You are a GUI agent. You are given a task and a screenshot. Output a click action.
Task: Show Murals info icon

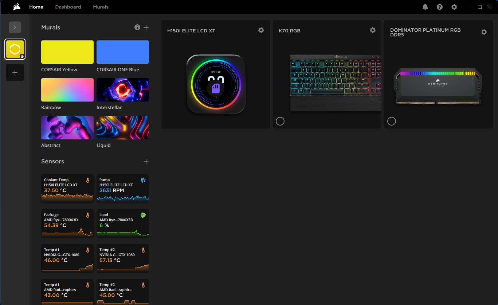click(x=137, y=27)
